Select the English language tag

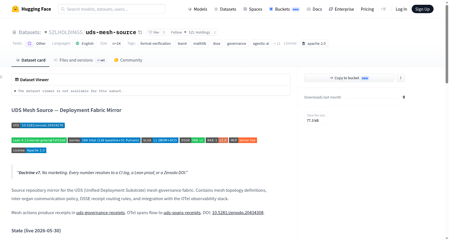[x=84, y=43]
